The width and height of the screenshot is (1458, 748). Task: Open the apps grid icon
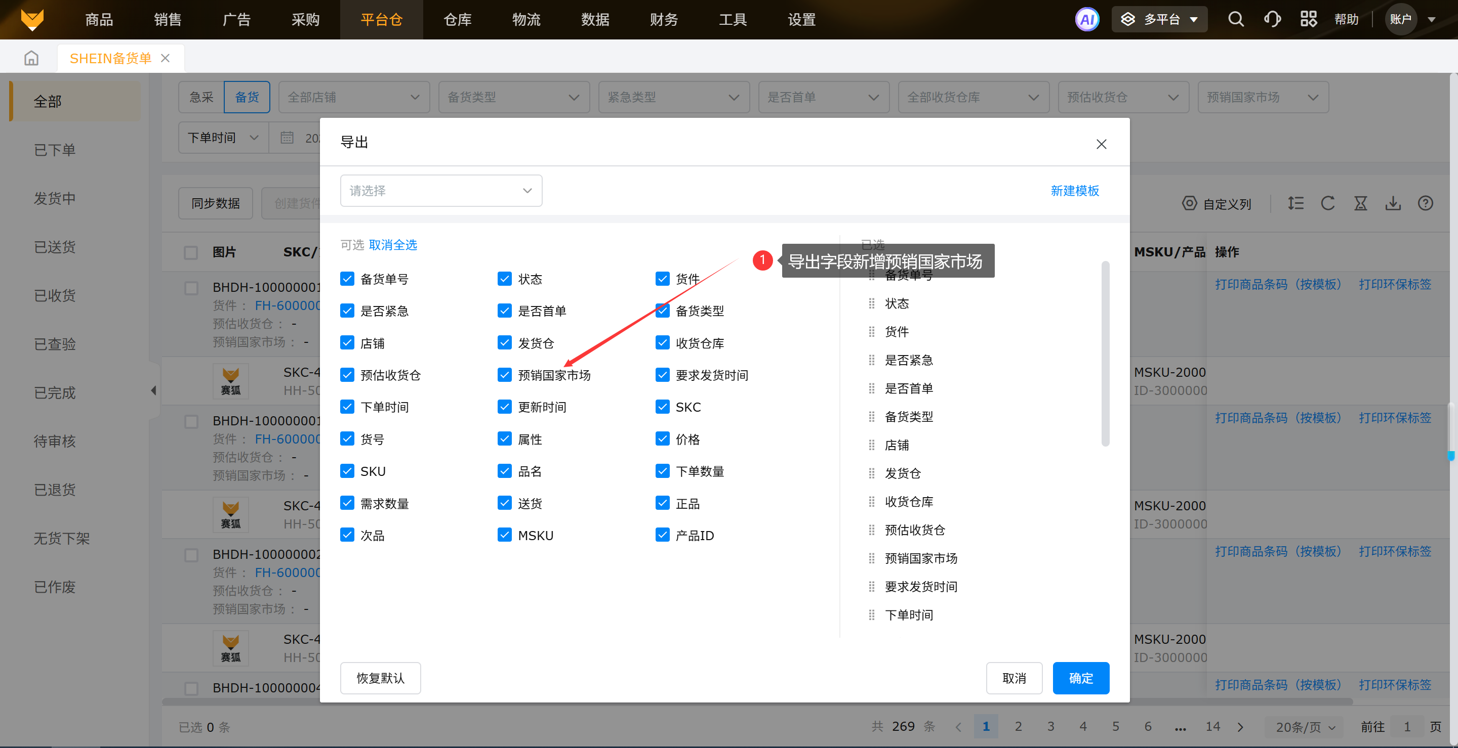[x=1308, y=20]
